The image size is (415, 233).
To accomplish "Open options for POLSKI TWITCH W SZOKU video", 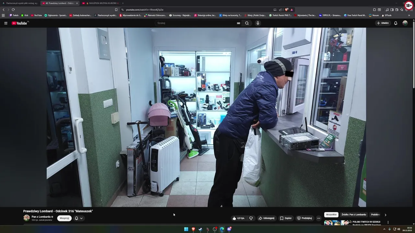I will coord(388,222).
